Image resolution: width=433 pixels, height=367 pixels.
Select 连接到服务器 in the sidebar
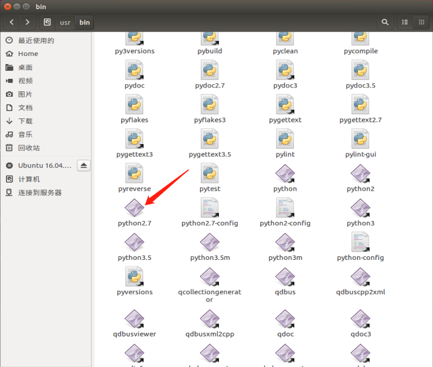[x=46, y=192]
